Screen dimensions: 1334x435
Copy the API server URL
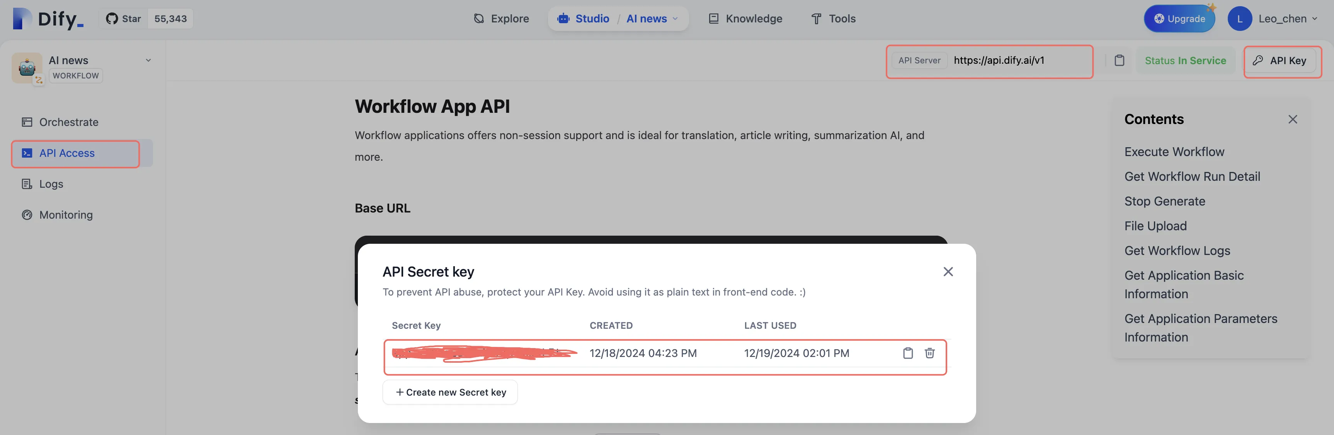coord(1119,61)
